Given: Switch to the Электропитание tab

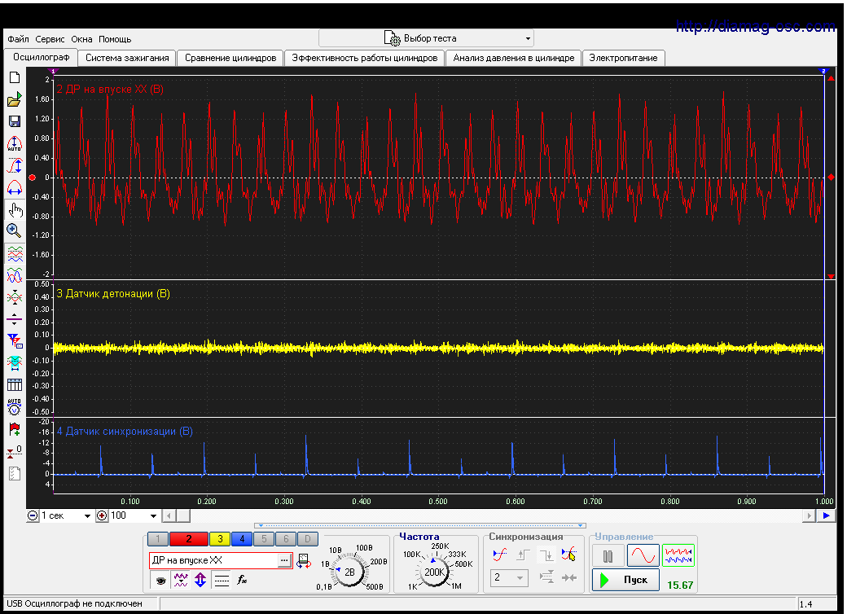Looking at the screenshot, I should tap(623, 58).
